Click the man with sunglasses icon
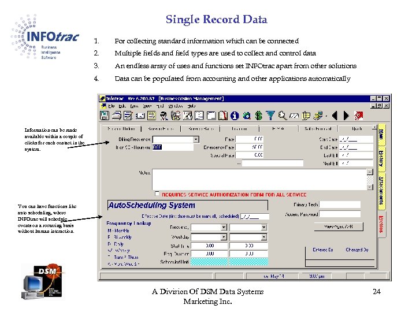 [164, 116]
